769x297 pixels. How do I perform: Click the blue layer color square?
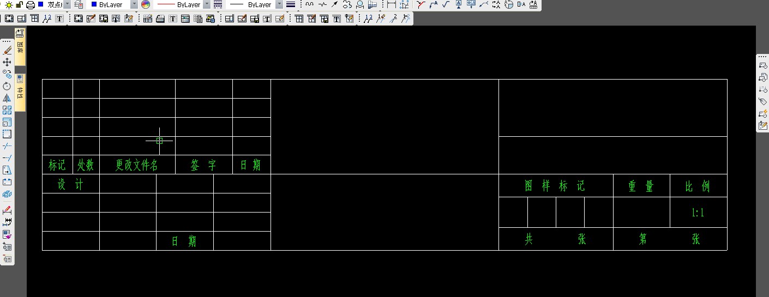[41, 4]
